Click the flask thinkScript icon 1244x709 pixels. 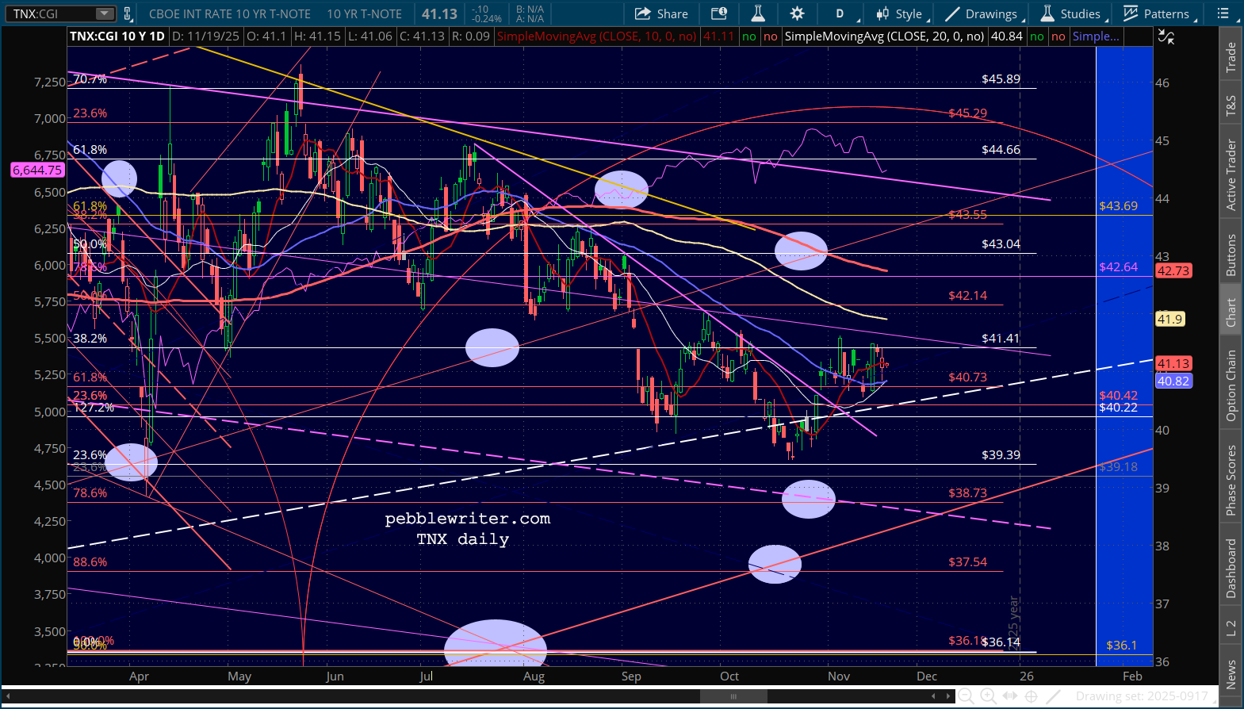tap(758, 13)
